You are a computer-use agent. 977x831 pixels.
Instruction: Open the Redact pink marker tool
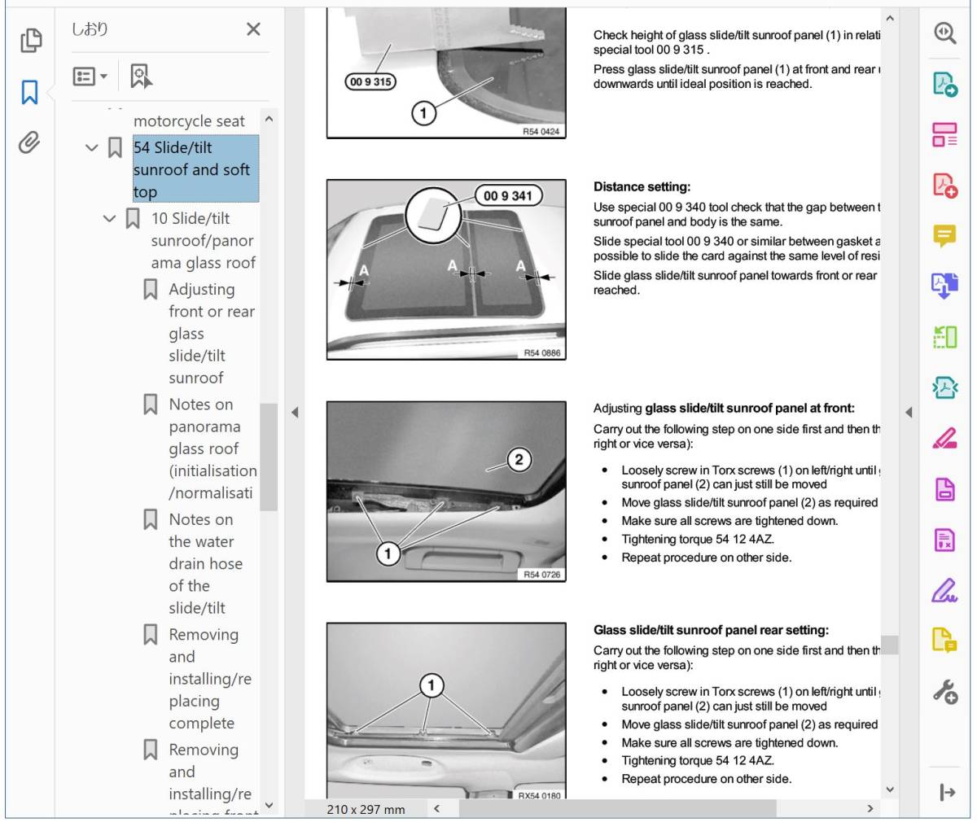coord(944,439)
